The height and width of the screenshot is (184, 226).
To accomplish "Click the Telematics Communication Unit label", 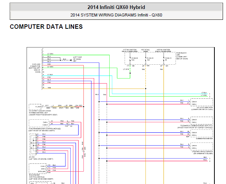I will tap(195, 127).
